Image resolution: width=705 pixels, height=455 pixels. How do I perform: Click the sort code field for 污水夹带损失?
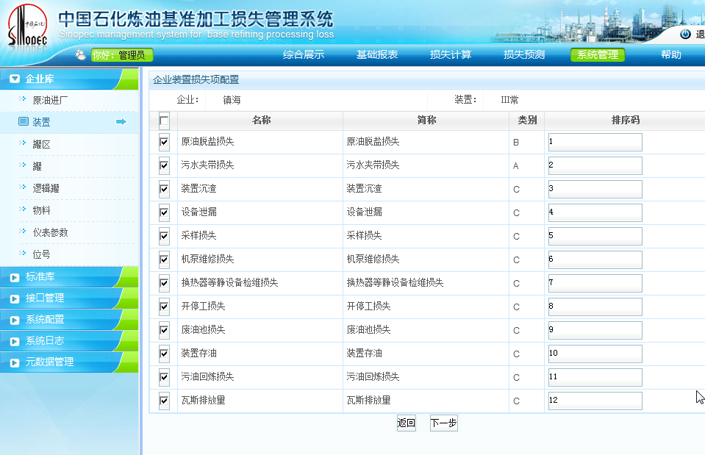click(595, 165)
